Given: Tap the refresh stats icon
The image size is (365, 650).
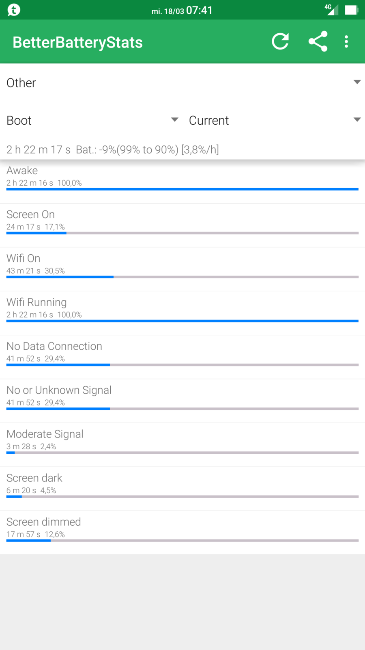Looking at the screenshot, I should pyautogui.click(x=280, y=41).
